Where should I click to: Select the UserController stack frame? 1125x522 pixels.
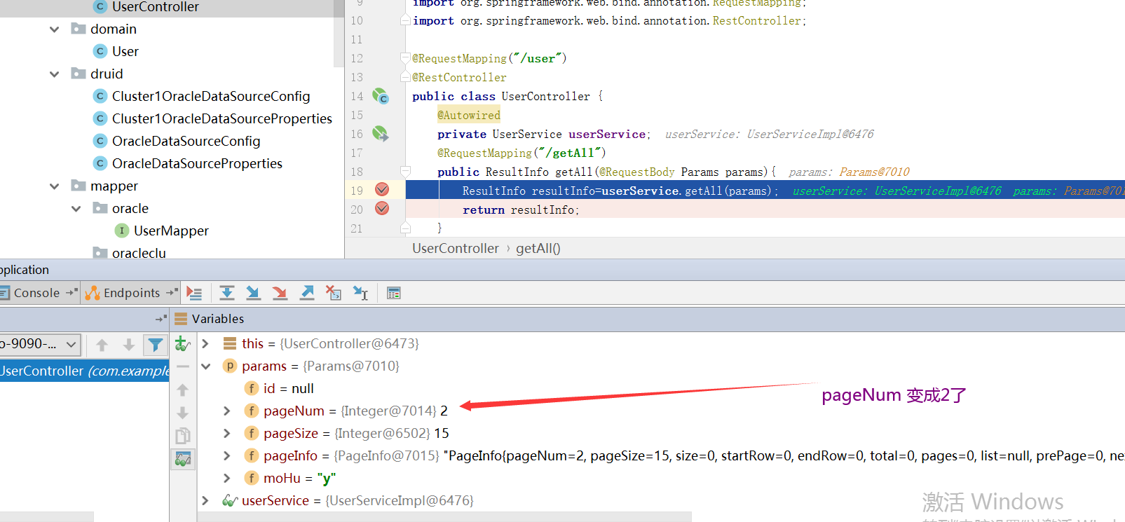84,371
